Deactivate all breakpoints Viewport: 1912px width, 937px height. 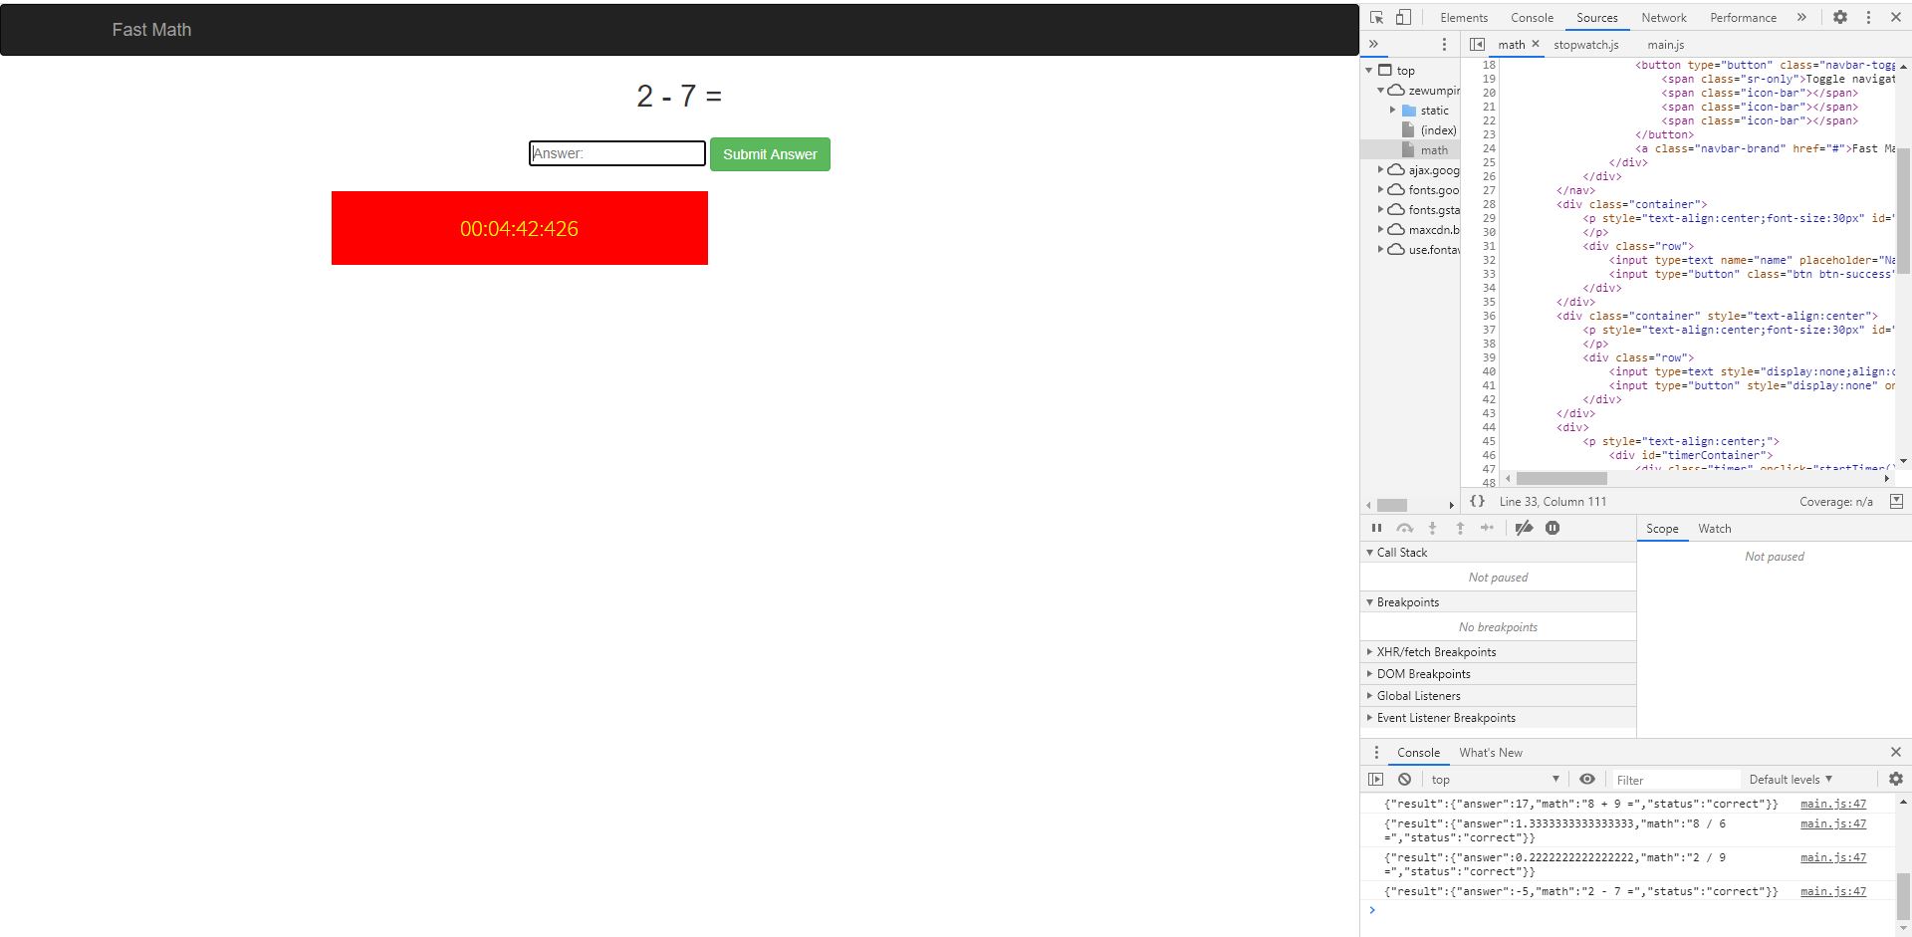coord(1524,528)
